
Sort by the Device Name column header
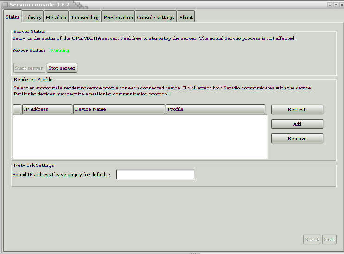click(119, 109)
